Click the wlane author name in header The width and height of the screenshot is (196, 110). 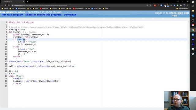point(21,12)
